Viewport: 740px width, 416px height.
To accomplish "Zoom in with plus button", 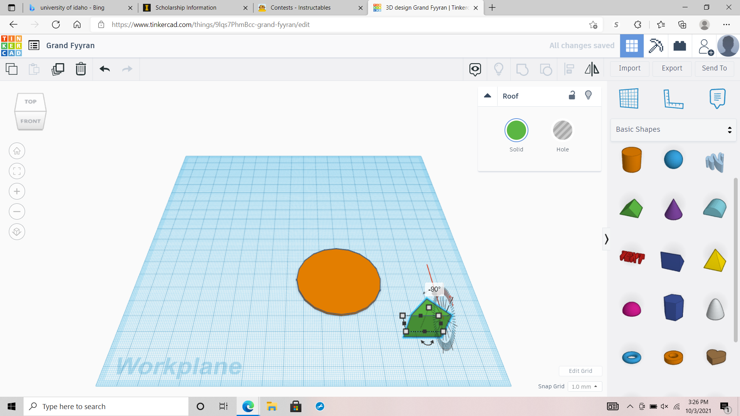I will 17,191.
